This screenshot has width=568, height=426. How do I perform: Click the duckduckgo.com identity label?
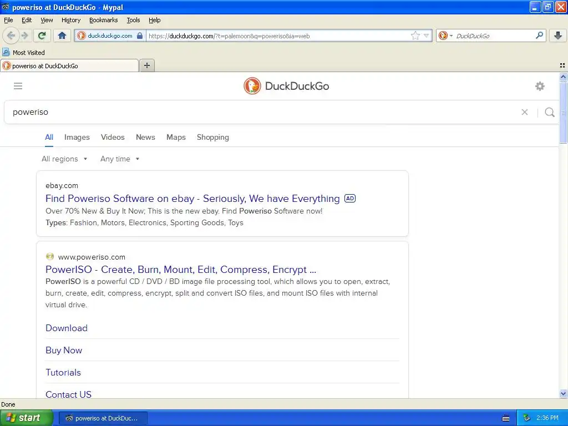[110, 35]
